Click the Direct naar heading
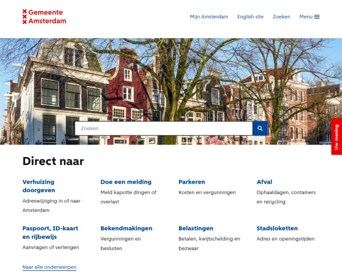The width and height of the screenshot is (342, 273). (x=53, y=162)
